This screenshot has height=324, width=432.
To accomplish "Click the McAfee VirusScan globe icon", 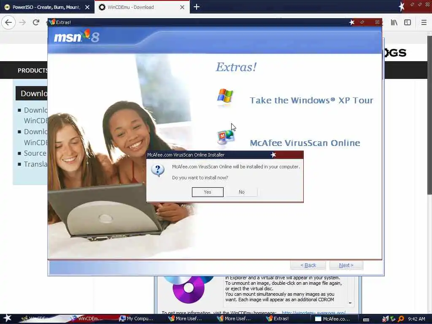I will click(x=226, y=137).
